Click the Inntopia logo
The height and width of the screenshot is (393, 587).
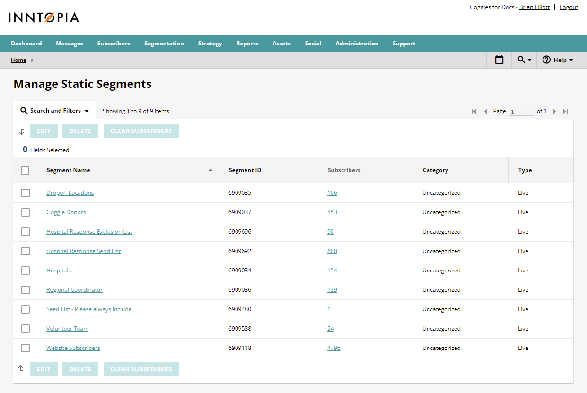click(44, 17)
